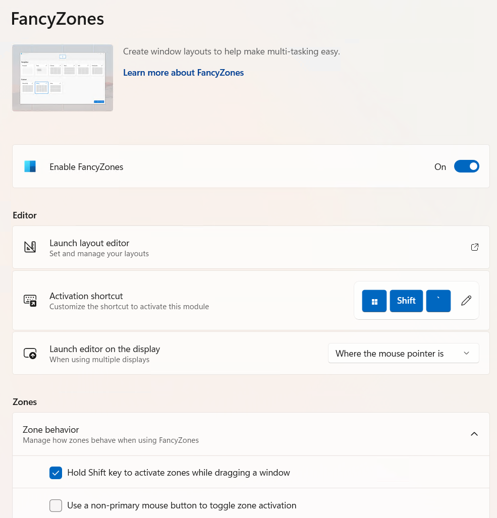Image resolution: width=497 pixels, height=518 pixels.
Task: Click the dropdown showing Where the mouse pointer is
Action: point(403,353)
